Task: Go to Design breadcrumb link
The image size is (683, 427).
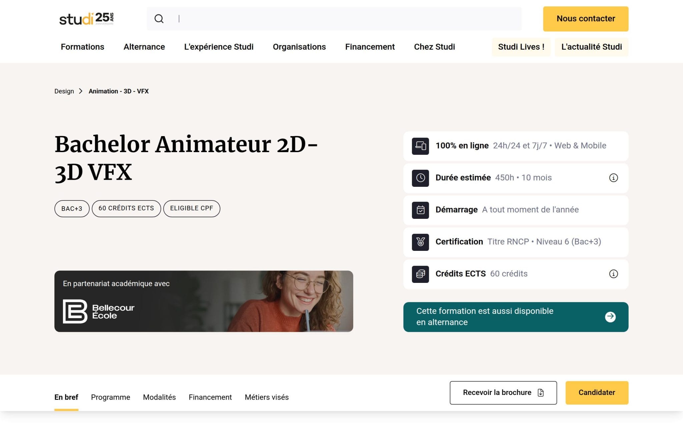Action: (x=64, y=91)
